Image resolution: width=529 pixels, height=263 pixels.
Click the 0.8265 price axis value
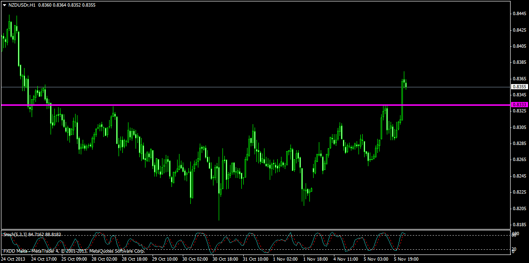click(x=520, y=160)
